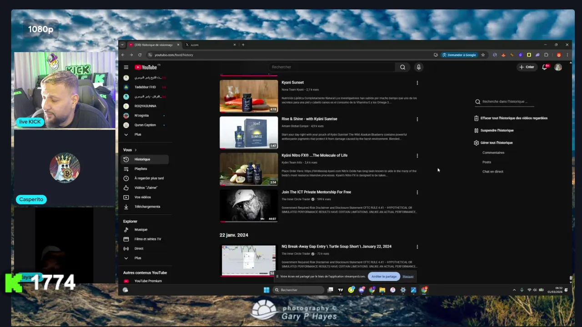Screen dimensions: 582x327
Task: Open options menu for NQ Break-Away Gap video
Action: [417, 247]
